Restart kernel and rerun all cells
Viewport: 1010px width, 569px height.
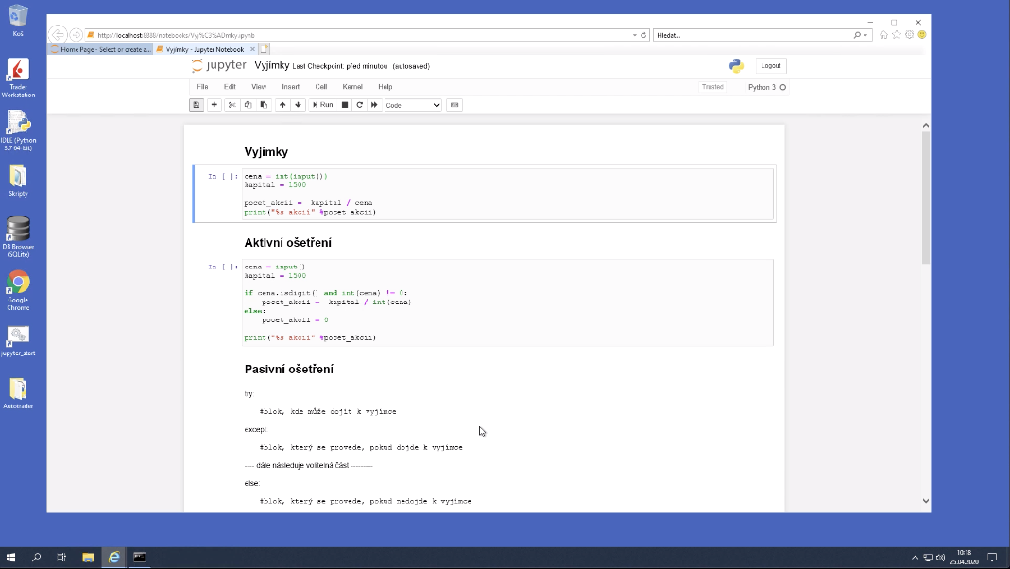pos(375,105)
